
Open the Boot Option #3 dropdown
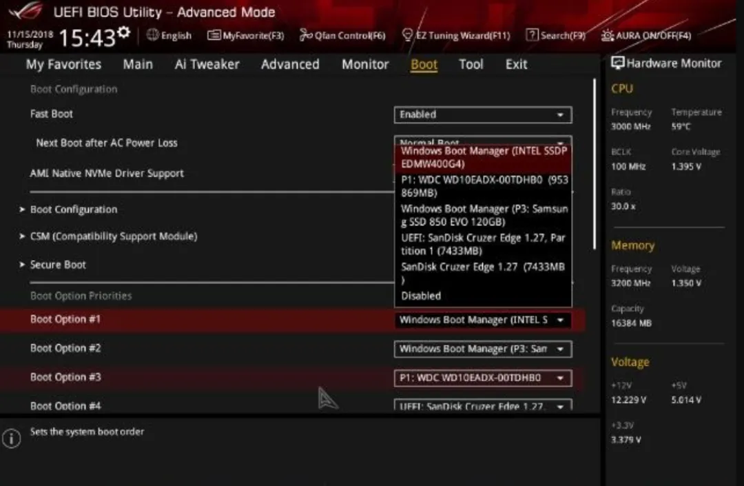pyautogui.click(x=482, y=378)
